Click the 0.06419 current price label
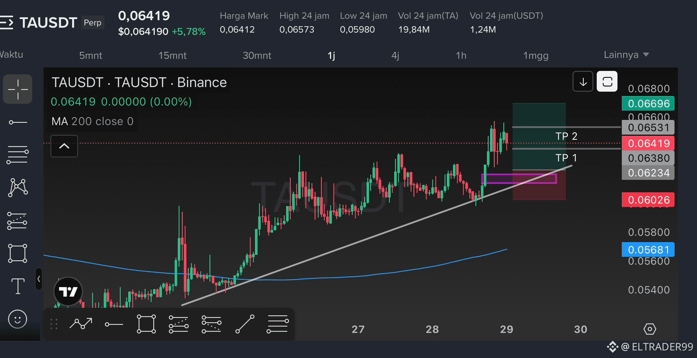 [648, 143]
